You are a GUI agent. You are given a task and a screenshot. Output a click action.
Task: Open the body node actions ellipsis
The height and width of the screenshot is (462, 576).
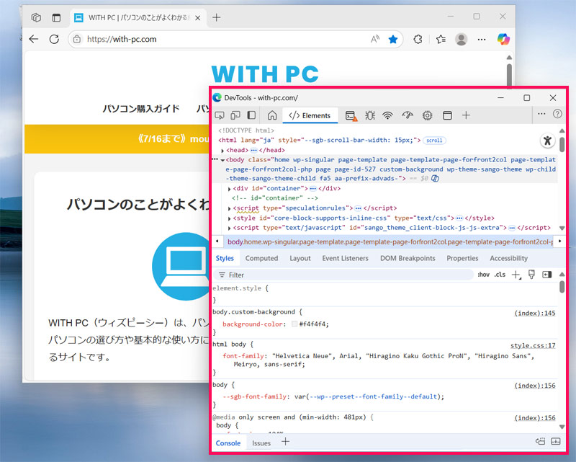coord(215,159)
